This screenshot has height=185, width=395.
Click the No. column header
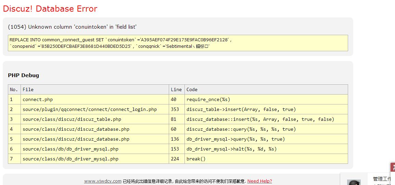point(14,89)
